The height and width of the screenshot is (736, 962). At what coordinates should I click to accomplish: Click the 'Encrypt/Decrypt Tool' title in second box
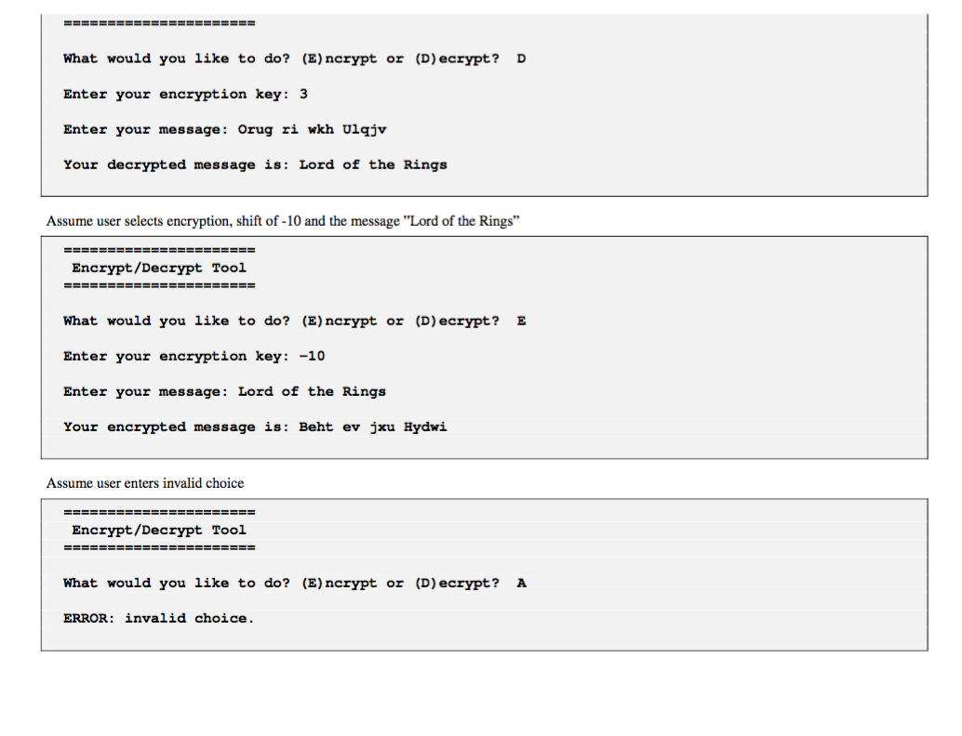pyautogui.click(x=159, y=268)
